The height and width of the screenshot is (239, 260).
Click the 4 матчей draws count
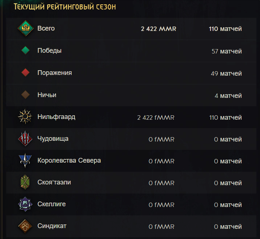[x=228, y=96]
